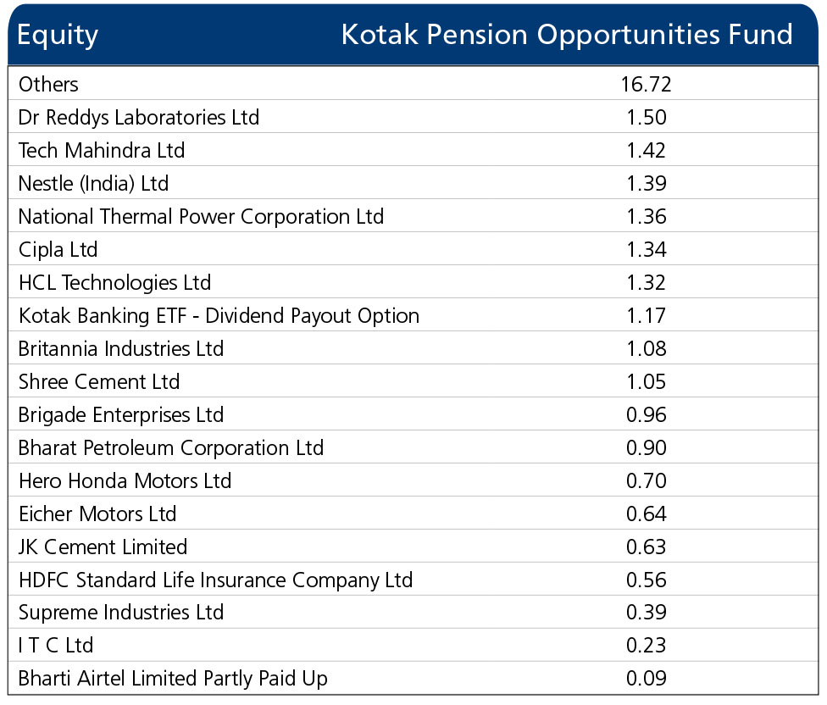Image resolution: width=827 pixels, height=705 pixels.
Task: Click the 16.72 value for Others
Action: point(646,85)
